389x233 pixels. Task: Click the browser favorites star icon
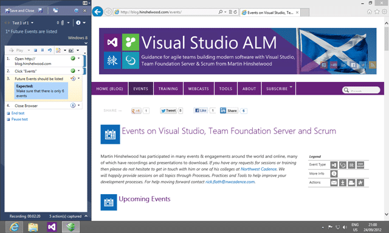[x=377, y=12]
